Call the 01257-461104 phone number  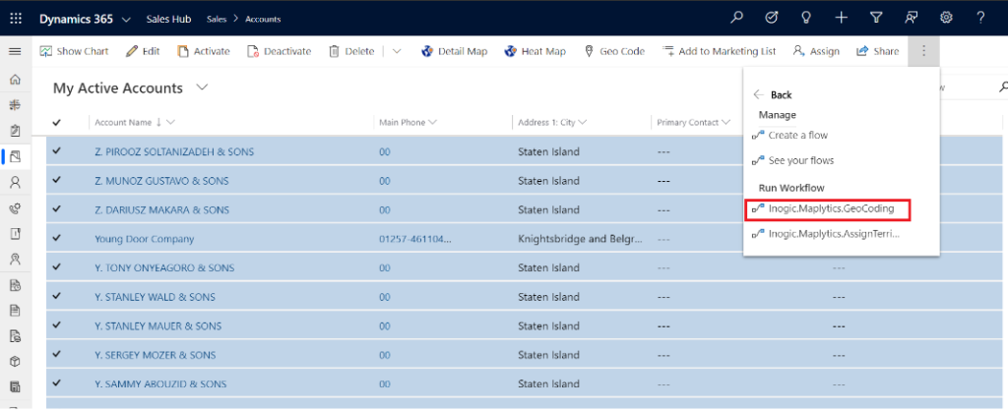tap(414, 239)
